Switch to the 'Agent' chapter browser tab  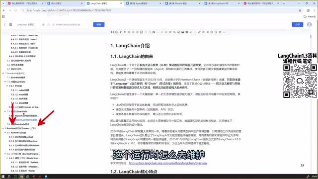point(144,3)
